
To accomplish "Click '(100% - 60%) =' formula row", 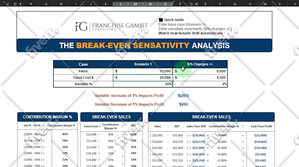I will [34, 134].
